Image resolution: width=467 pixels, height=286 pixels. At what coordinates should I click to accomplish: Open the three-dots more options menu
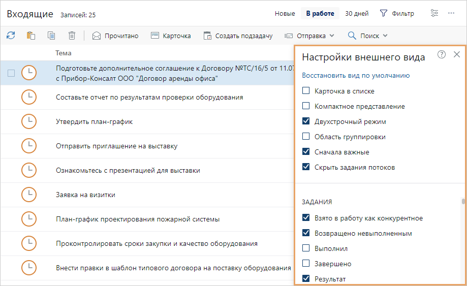[x=451, y=13]
